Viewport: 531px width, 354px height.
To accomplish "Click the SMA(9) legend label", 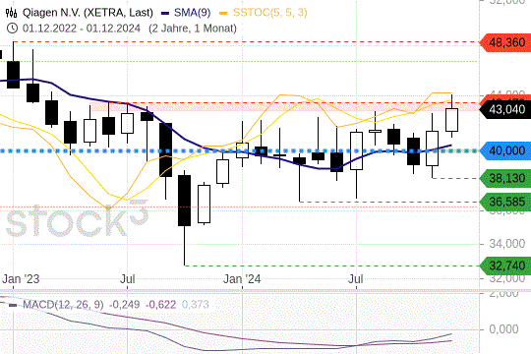I will 193,13.
